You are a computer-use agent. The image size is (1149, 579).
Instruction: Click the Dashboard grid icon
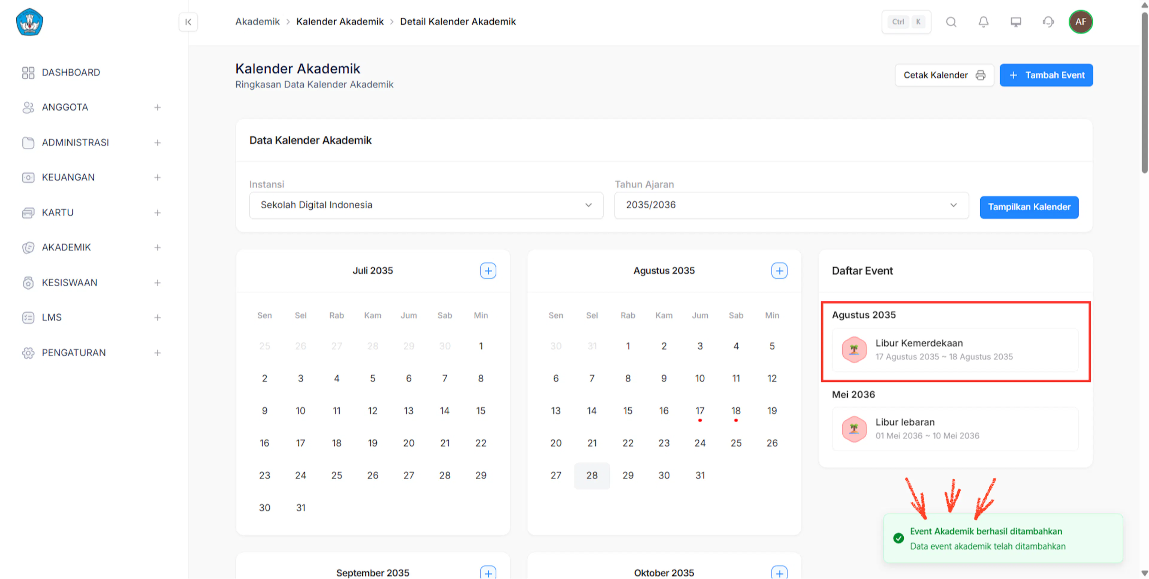[x=28, y=73]
